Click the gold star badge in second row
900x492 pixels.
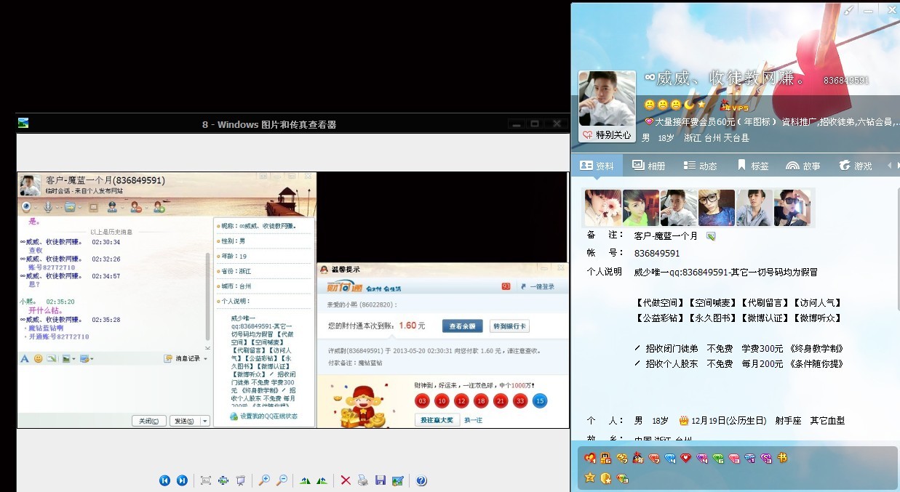(590, 477)
